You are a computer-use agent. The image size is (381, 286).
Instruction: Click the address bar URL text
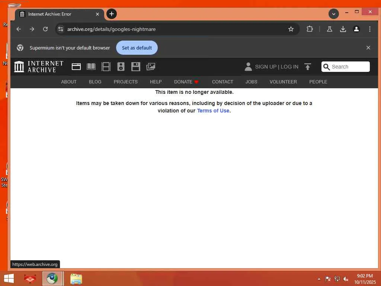(111, 29)
